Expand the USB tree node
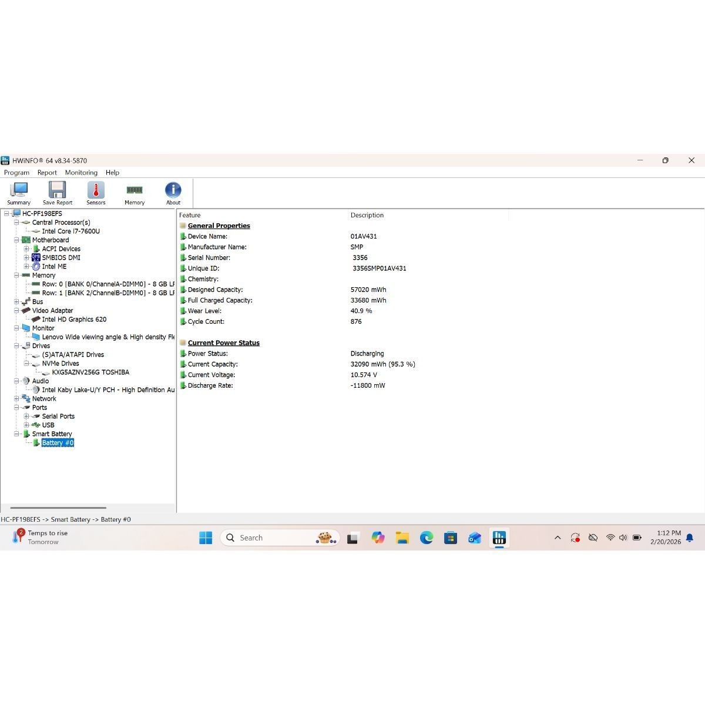Viewport: 705px width, 705px height. click(26, 425)
